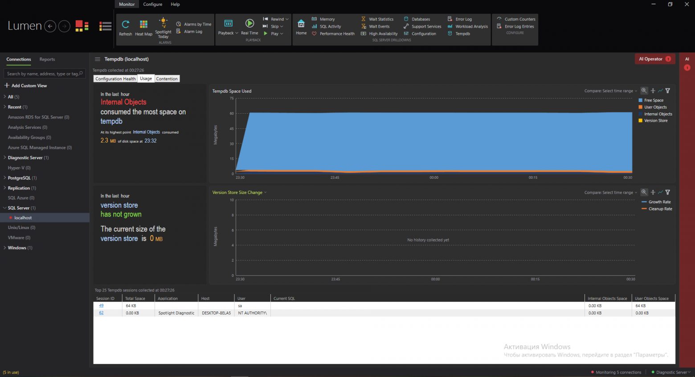Expand the Diagnostic Server group
695x377 pixels.
pyautogui.click(x=4, y=157)
